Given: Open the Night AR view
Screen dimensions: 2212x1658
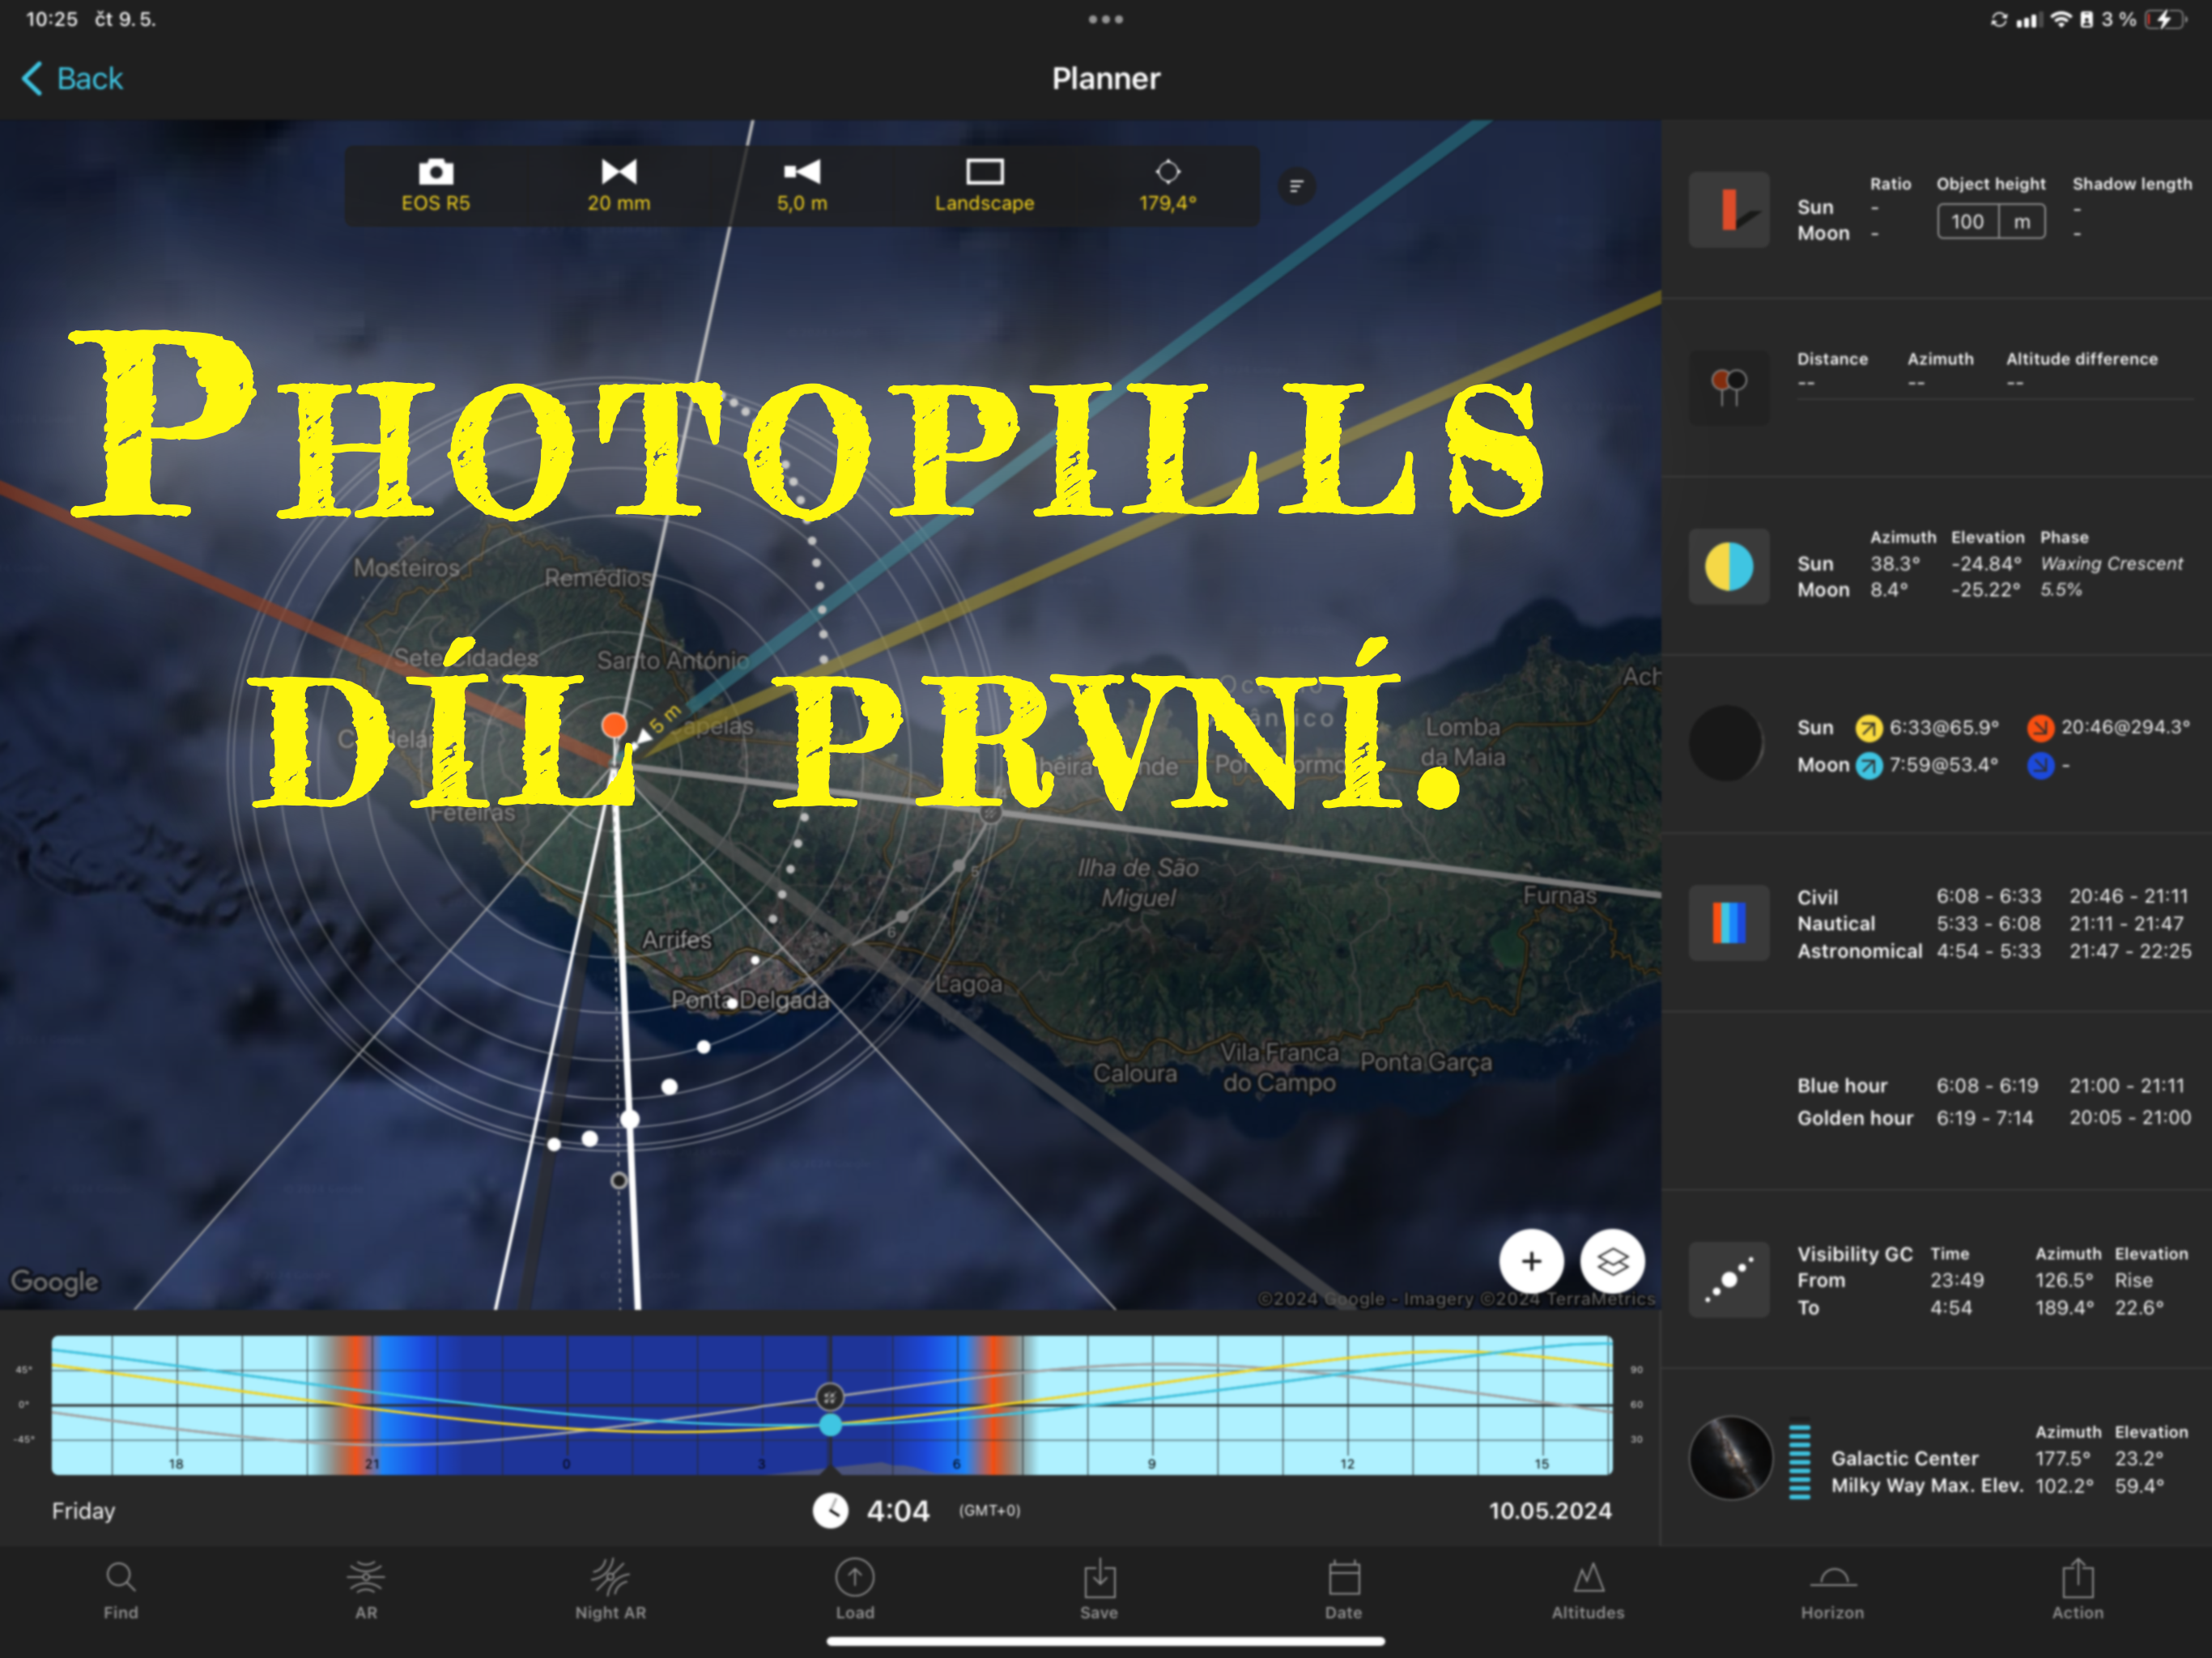Looking at the screenshot, I should coord(610,1589).
